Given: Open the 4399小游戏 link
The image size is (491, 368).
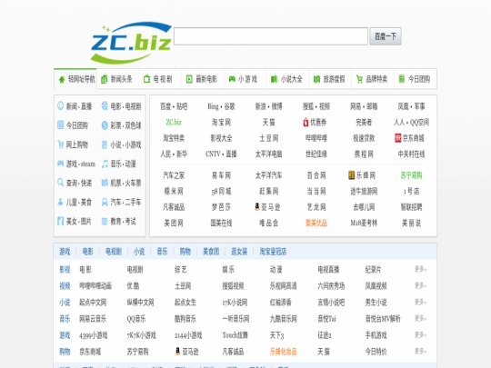Looking at the screenshot, I should point(94,335).
